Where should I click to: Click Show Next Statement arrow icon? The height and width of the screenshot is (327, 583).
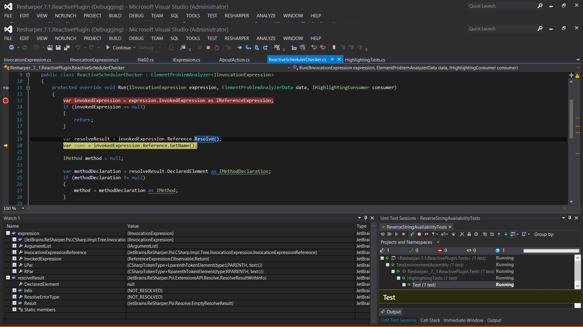(x=240, y=48)
